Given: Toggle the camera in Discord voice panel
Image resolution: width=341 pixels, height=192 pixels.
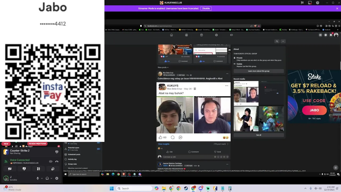Looking at the screenshot, I should point(10,169).
